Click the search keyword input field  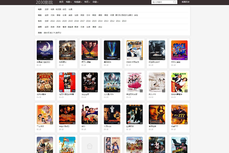coord(162,2)
